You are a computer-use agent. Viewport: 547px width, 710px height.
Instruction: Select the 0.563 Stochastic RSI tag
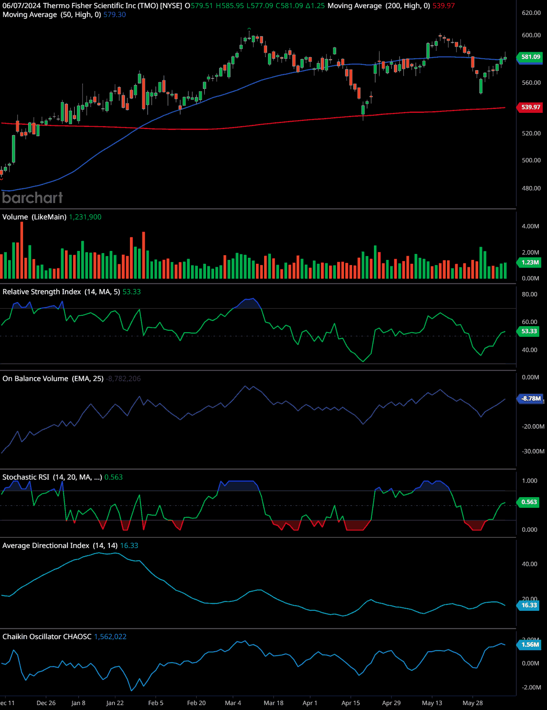click(x=529, y=502)
